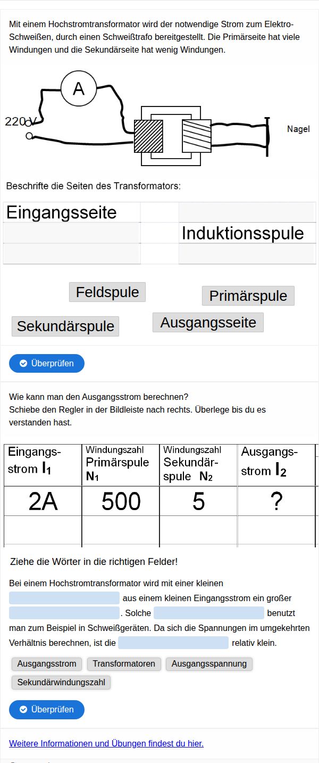Image resolution: width=319 pixels, height=763 pixels.
Task: Click the blank before 'aus einem kleinen Eingangsstrom'
Action: [x=64, y=598]
